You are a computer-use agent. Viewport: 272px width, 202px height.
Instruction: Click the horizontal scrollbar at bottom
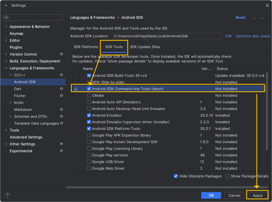[x=167, y=187]
